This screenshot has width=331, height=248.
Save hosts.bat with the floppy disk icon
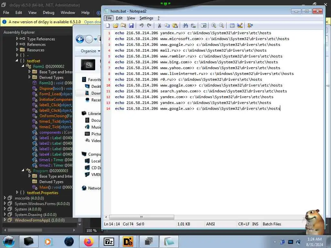click(131, 26)
